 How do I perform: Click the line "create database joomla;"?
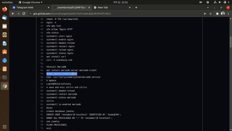61,111
